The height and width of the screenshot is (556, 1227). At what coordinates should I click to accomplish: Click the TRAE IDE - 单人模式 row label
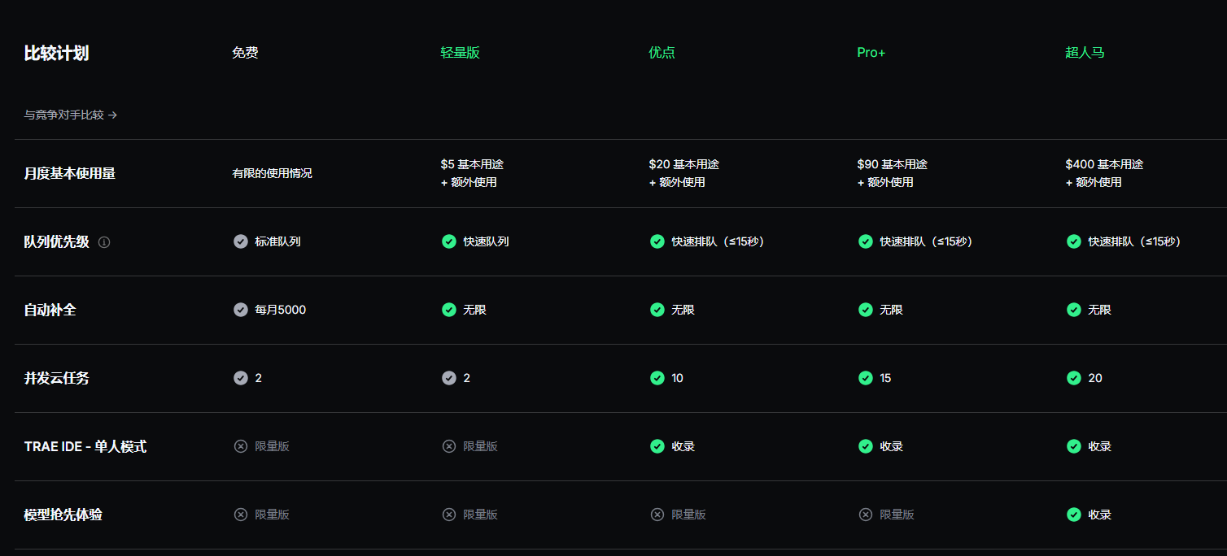point(85,446)
